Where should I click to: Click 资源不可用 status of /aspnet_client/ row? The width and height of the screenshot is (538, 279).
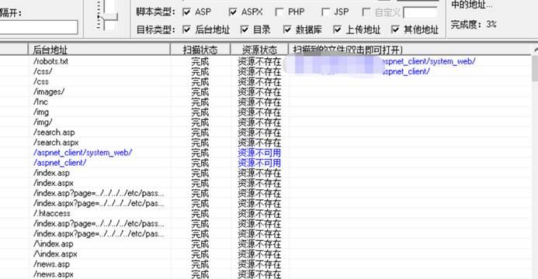coord(259,163)
